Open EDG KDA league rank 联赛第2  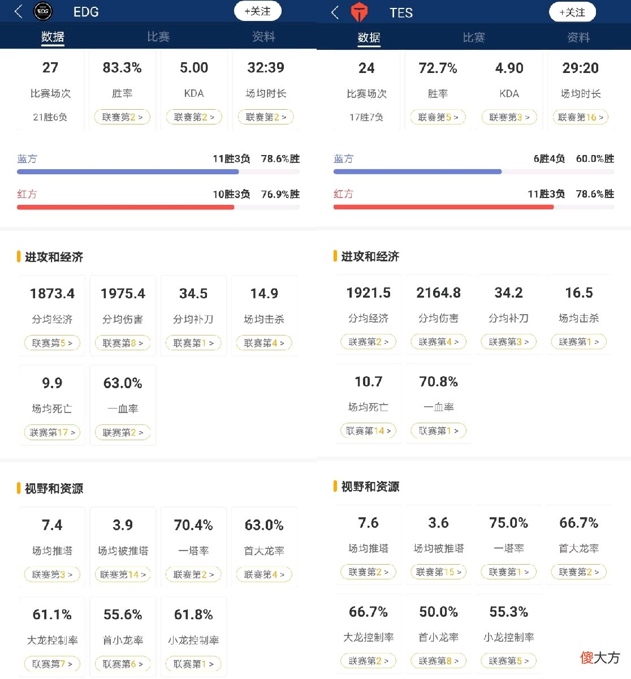[194, 117]
